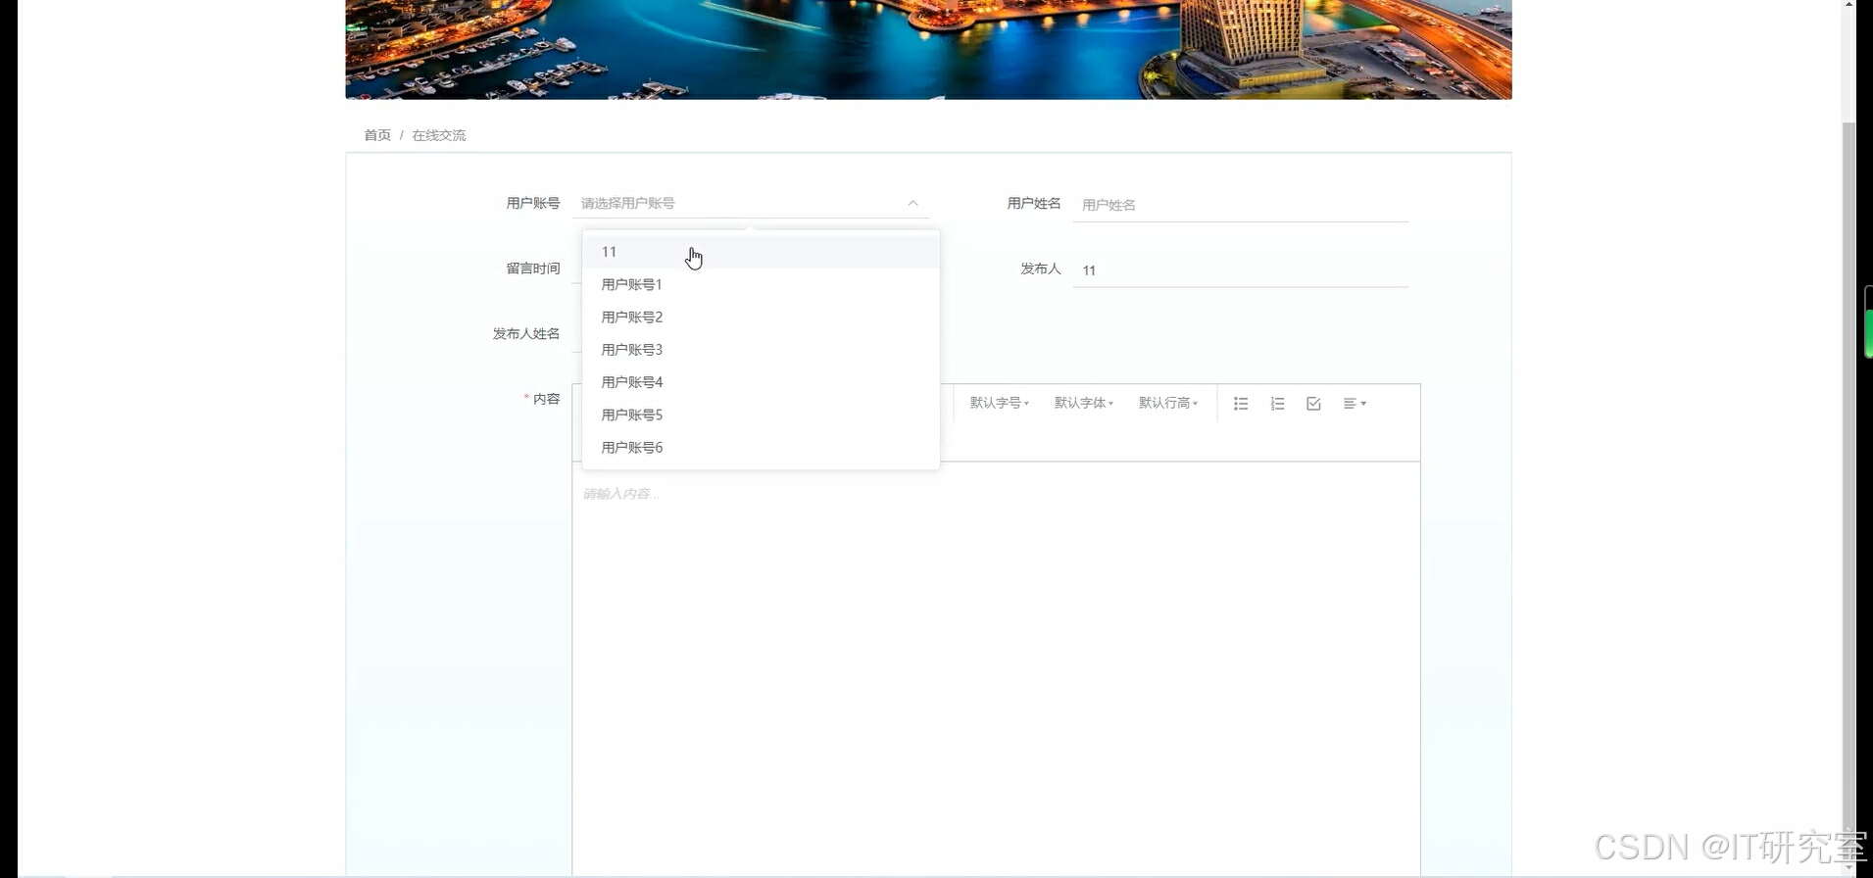Click the 在线交流 breadcrumb
Image resolution: width=1873 pixels, height=878 pixels.
coord(438,135)
